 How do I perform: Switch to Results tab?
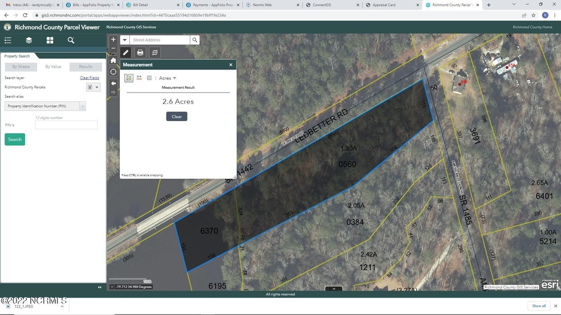(x=86, y=67)
